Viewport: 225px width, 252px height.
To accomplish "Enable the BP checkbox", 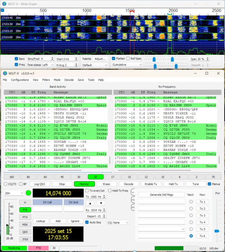I will [21, 184].
